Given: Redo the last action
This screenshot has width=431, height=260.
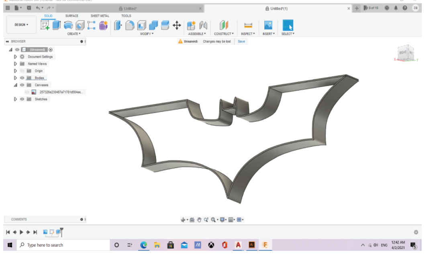Looking at the screenshot, I should 49,8.
